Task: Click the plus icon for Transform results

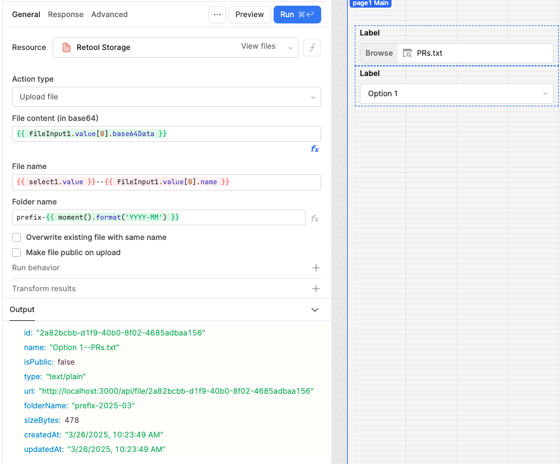Action: click(316, 289)
